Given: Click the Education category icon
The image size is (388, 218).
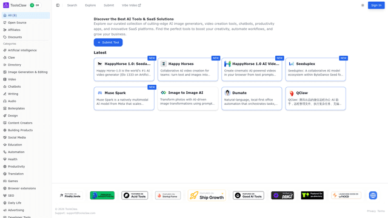Looking at the screenshot, I should (x=5, y=145).
